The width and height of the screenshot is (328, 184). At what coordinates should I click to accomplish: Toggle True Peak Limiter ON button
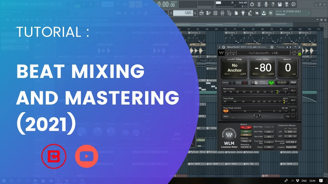226,111
